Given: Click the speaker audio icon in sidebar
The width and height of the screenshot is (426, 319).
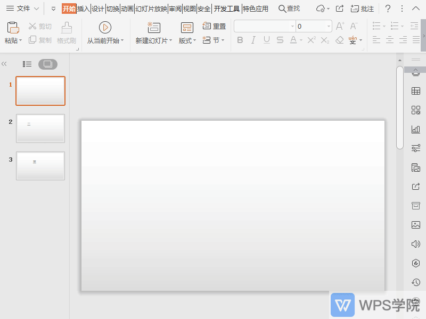Looking at the screenshot, I should pyautogui.click(x=416, y=244).
